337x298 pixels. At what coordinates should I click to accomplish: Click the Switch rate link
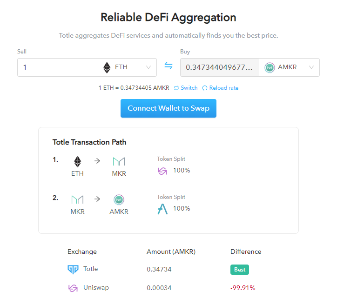[x=186, y=88]
